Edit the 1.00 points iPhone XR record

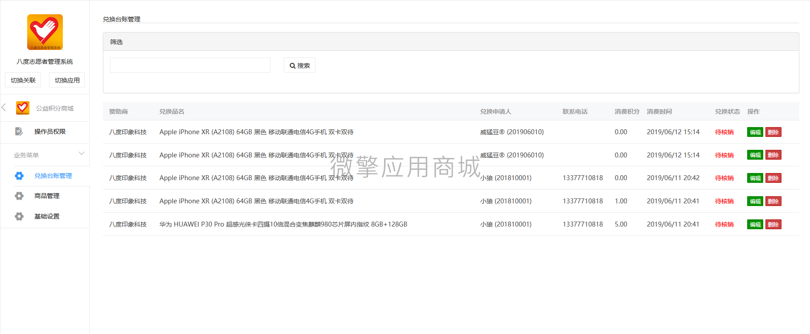pos(755,201)
